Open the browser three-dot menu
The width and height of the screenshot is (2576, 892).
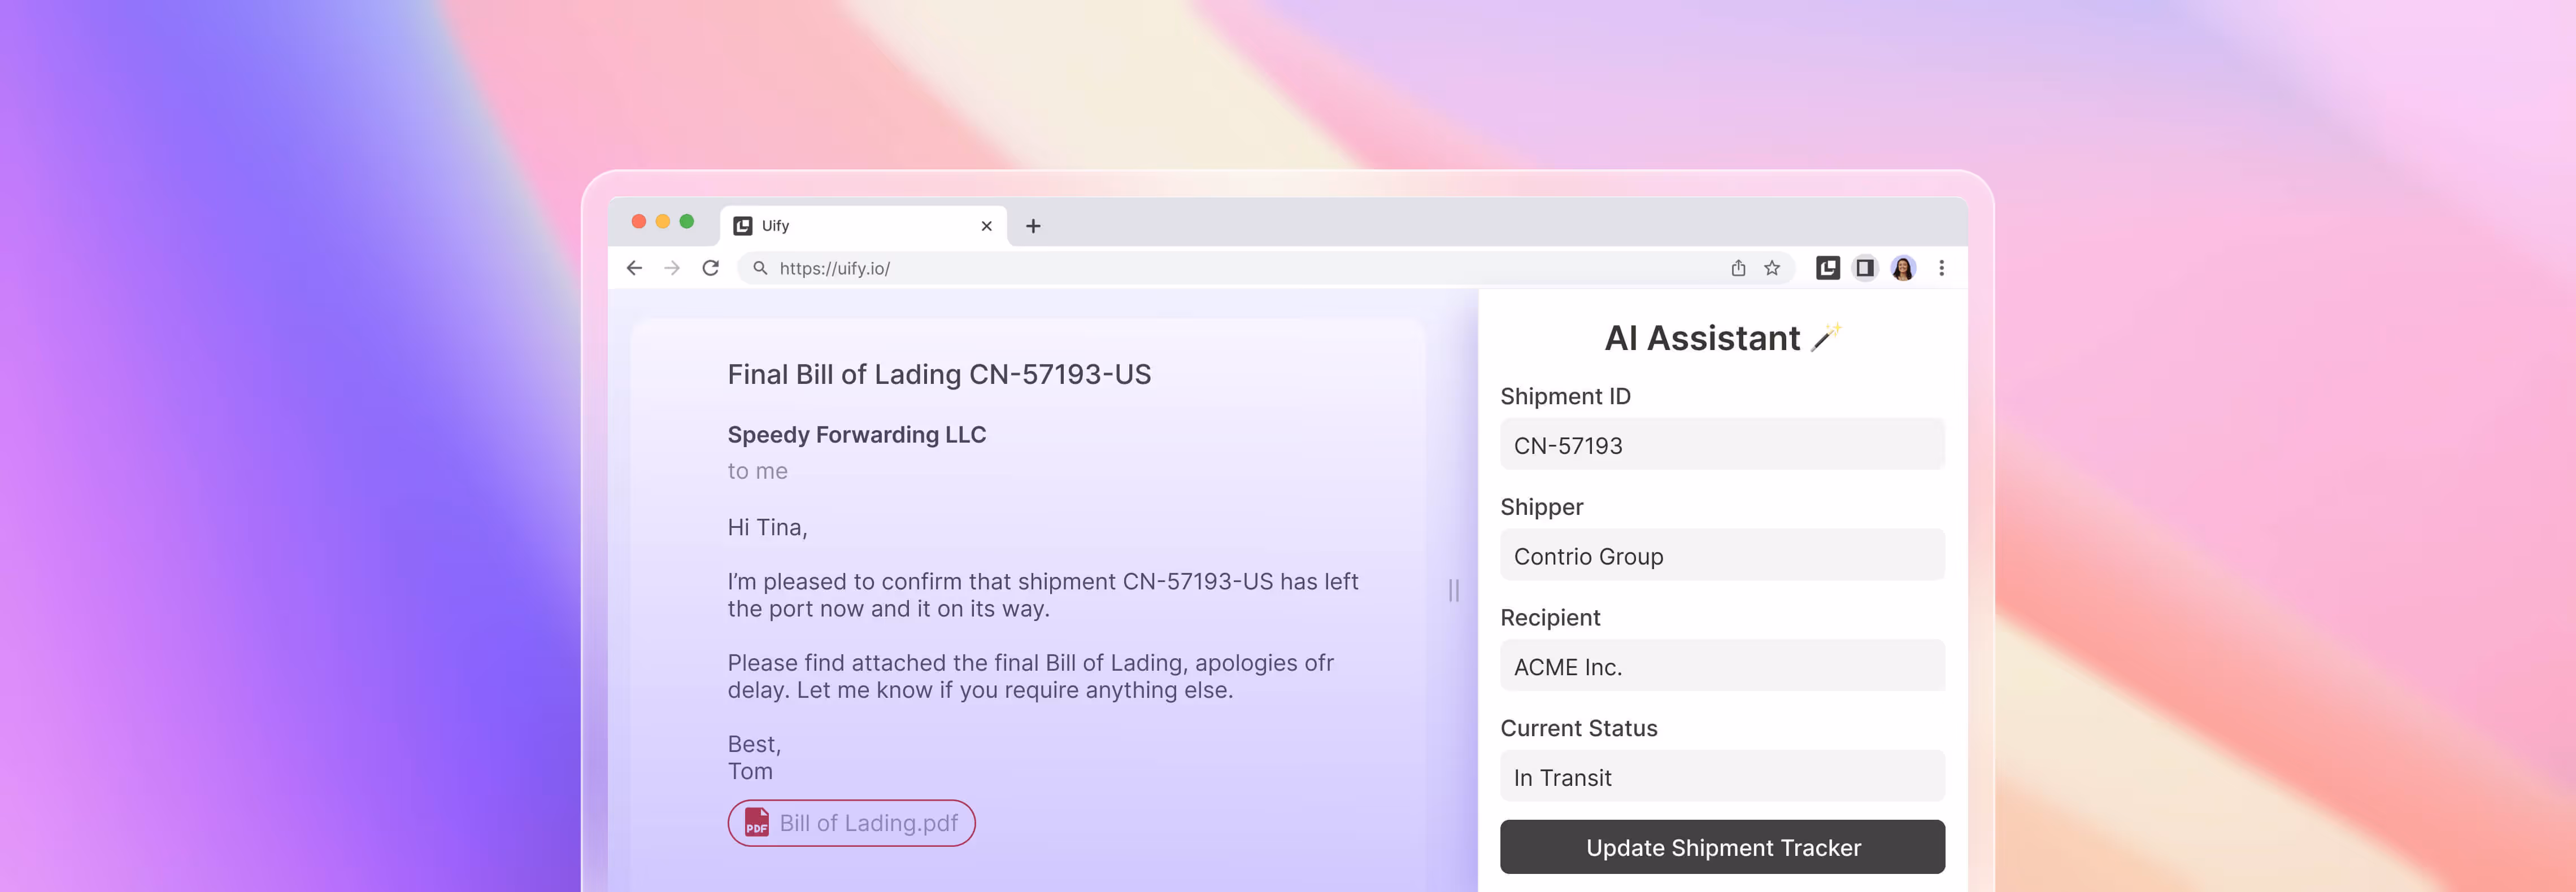[1941, 268]
